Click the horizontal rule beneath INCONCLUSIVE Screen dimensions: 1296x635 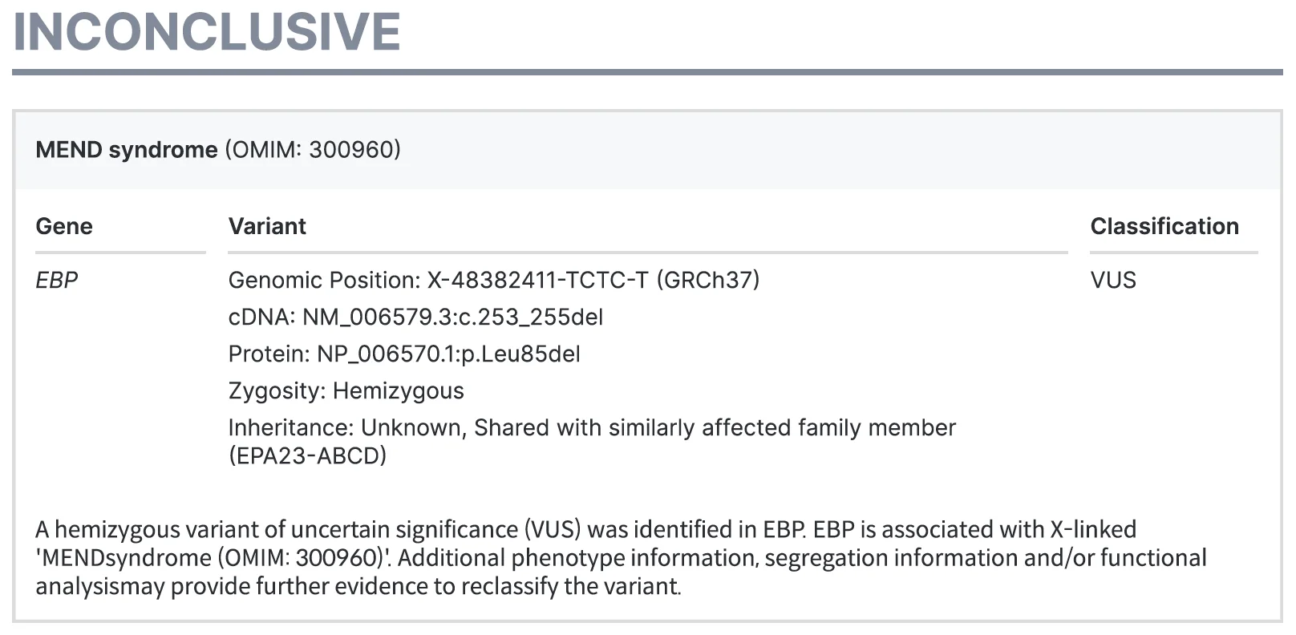[x=647, y=73]
